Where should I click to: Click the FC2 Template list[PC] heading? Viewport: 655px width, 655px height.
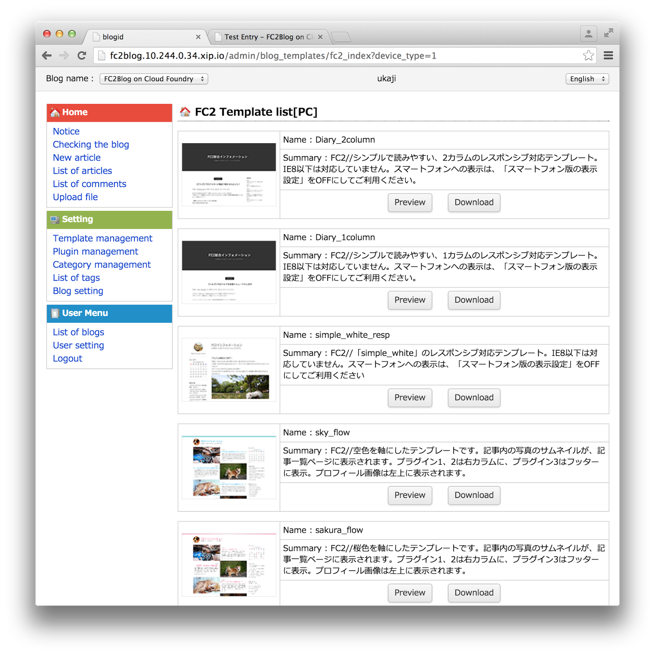pyautogui.click(x=256, y=112)
